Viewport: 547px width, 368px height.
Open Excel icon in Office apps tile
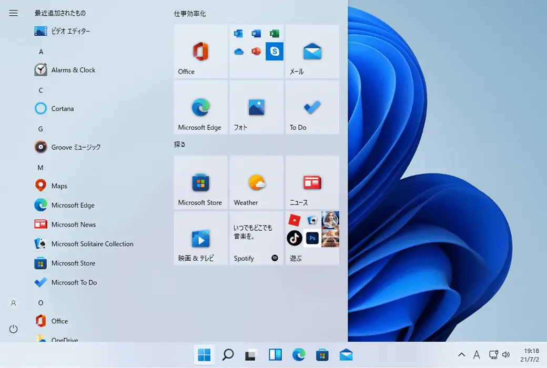coord(275,34)
